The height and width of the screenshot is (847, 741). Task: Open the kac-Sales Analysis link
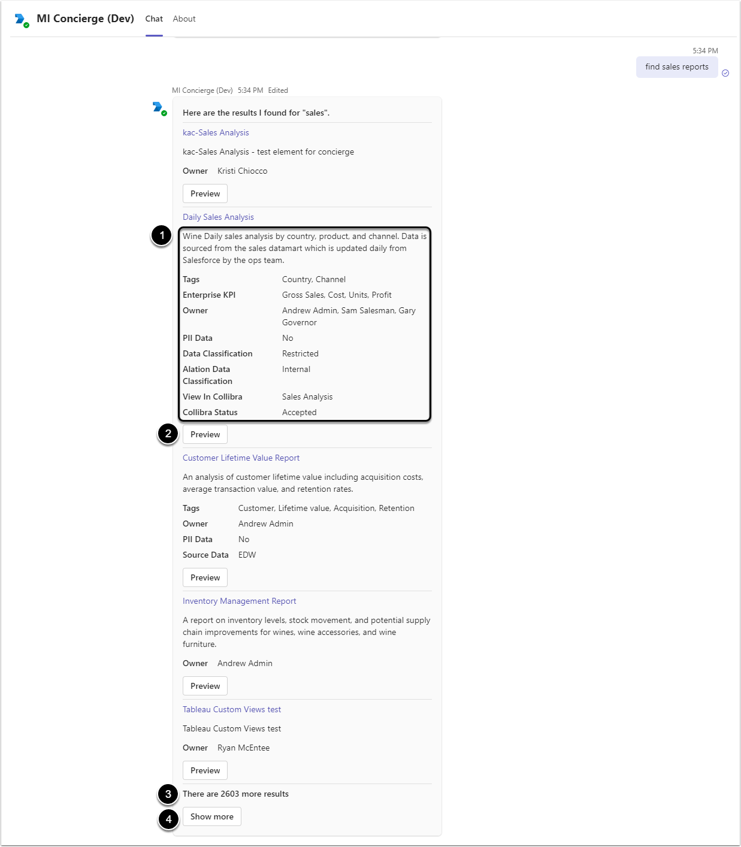point(216,133)
